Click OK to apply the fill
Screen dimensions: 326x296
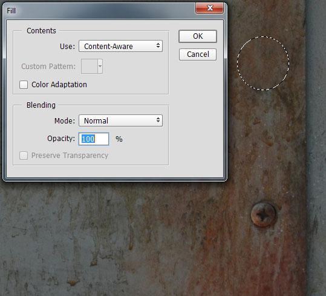[198, 36]
